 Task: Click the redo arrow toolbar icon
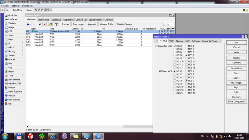tap(7, 10)
